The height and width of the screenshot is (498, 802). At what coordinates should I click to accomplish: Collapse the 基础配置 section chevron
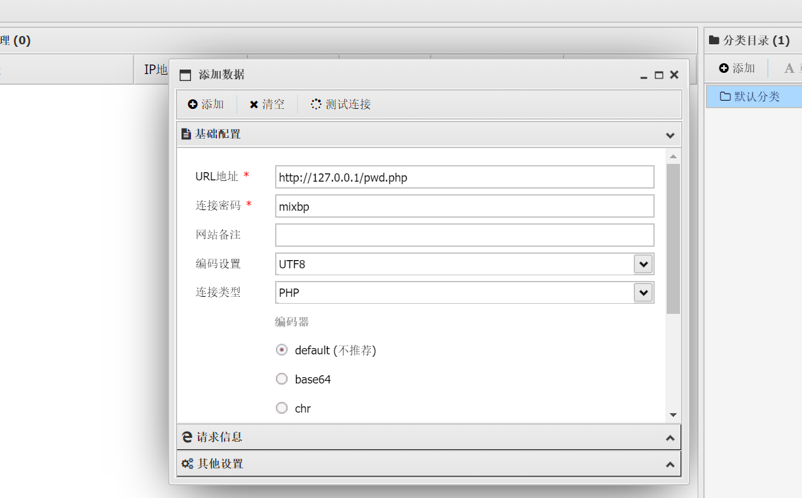pos(670,135)
